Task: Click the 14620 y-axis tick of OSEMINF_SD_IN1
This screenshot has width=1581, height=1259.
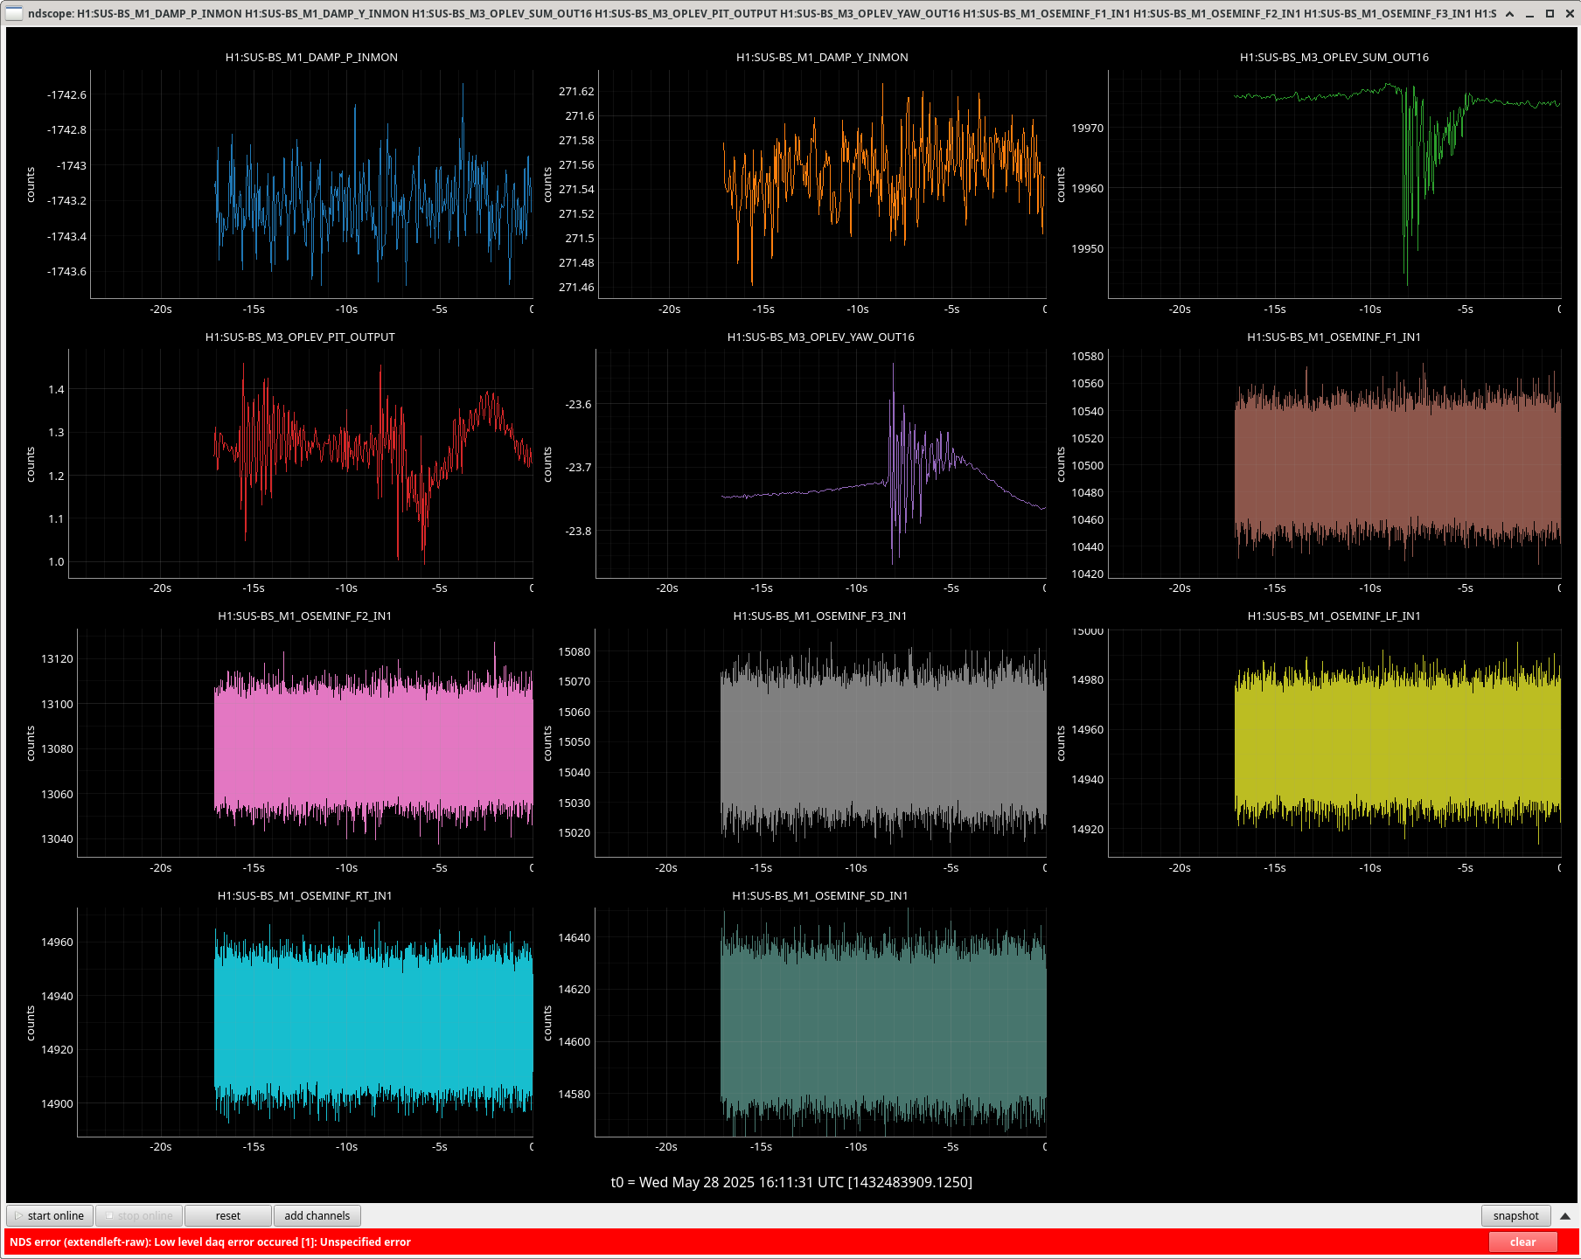Action: click(x=575, y=989)
